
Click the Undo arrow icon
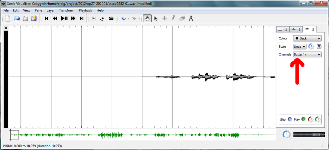point(123,19)
